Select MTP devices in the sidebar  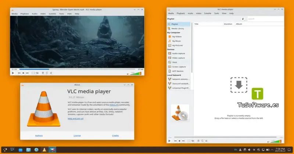coord(179,71)
